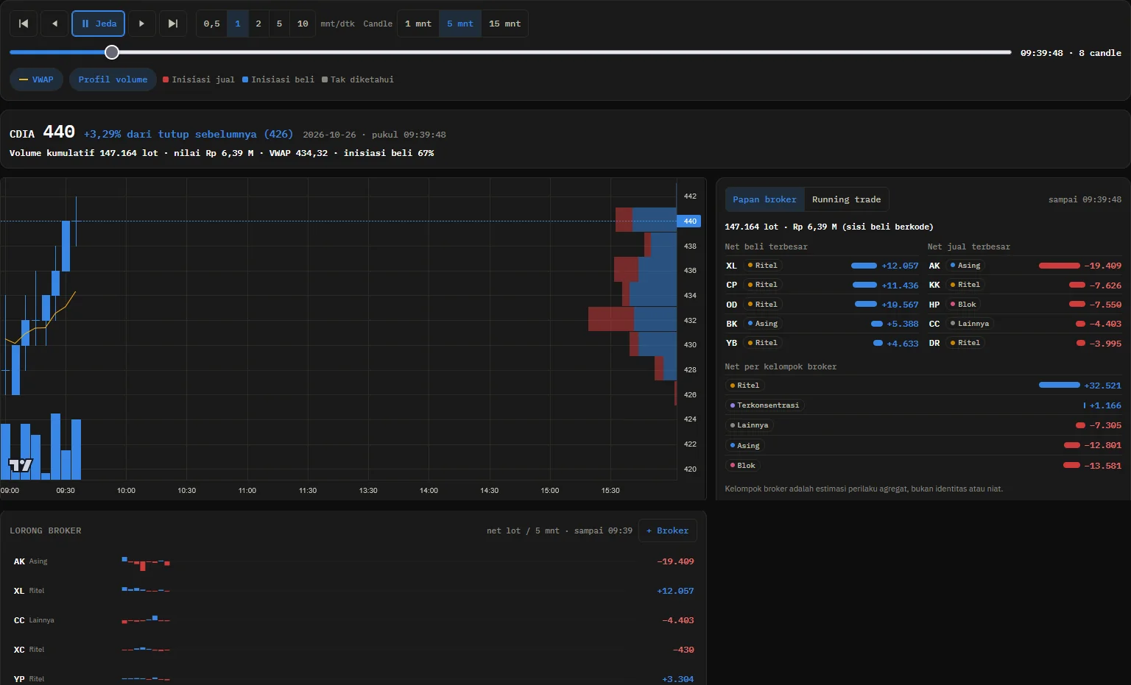Open the TradingView logo link

[x=21, y=465]
